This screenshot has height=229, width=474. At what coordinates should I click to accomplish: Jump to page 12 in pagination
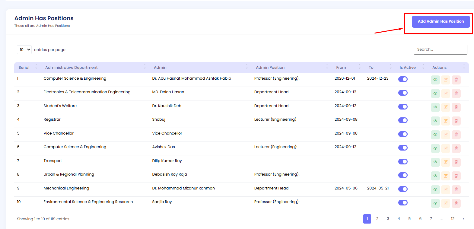[x=453, y=219]
